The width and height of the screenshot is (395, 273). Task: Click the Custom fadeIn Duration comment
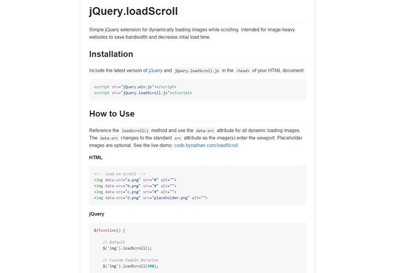[131, 260]
